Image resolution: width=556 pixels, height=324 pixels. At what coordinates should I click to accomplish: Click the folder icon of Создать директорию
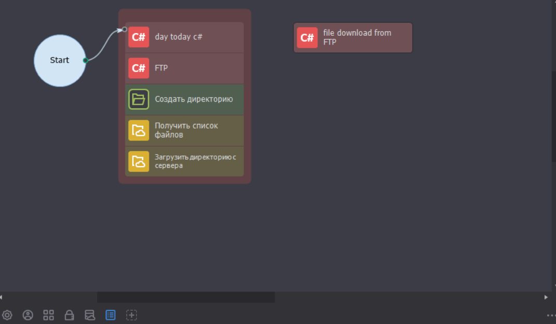(138, 99)
